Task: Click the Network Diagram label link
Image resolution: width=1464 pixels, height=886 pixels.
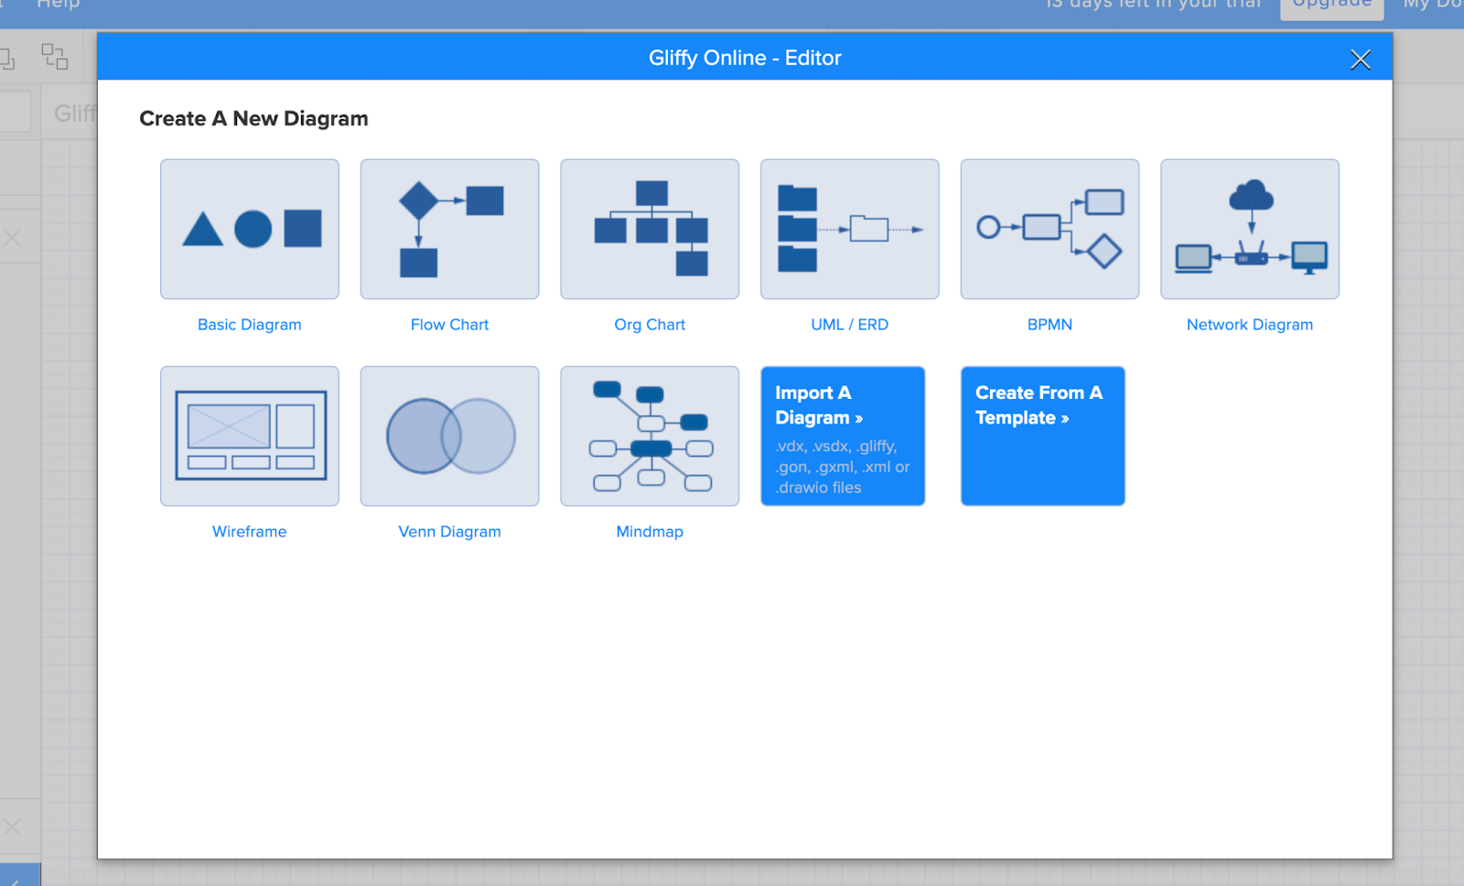Action: pos(1249,325)
